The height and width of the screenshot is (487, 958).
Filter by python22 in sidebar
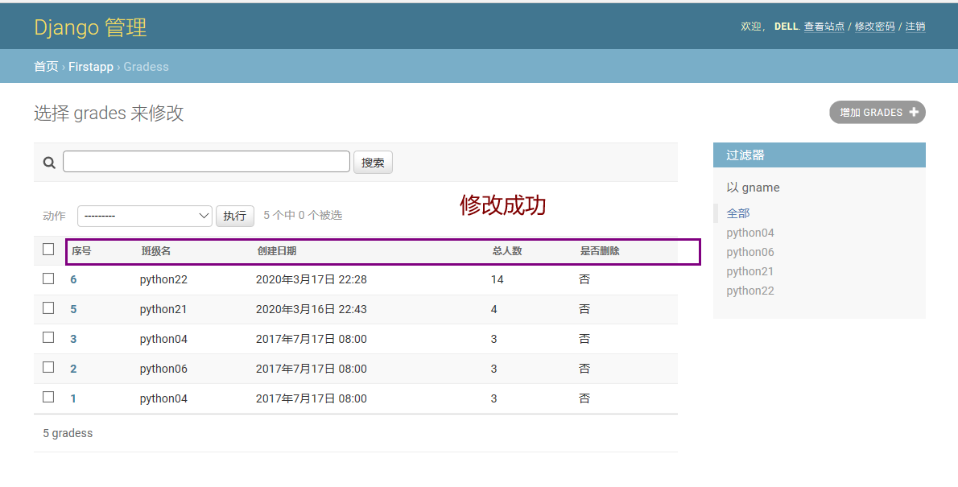tap(750, 291)
